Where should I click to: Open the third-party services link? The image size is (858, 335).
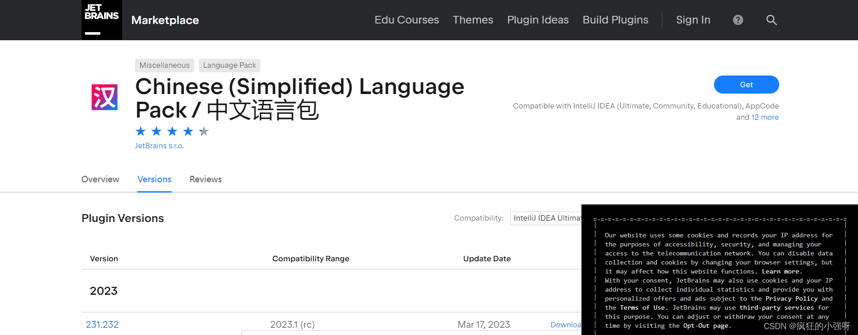pos(777,307)
